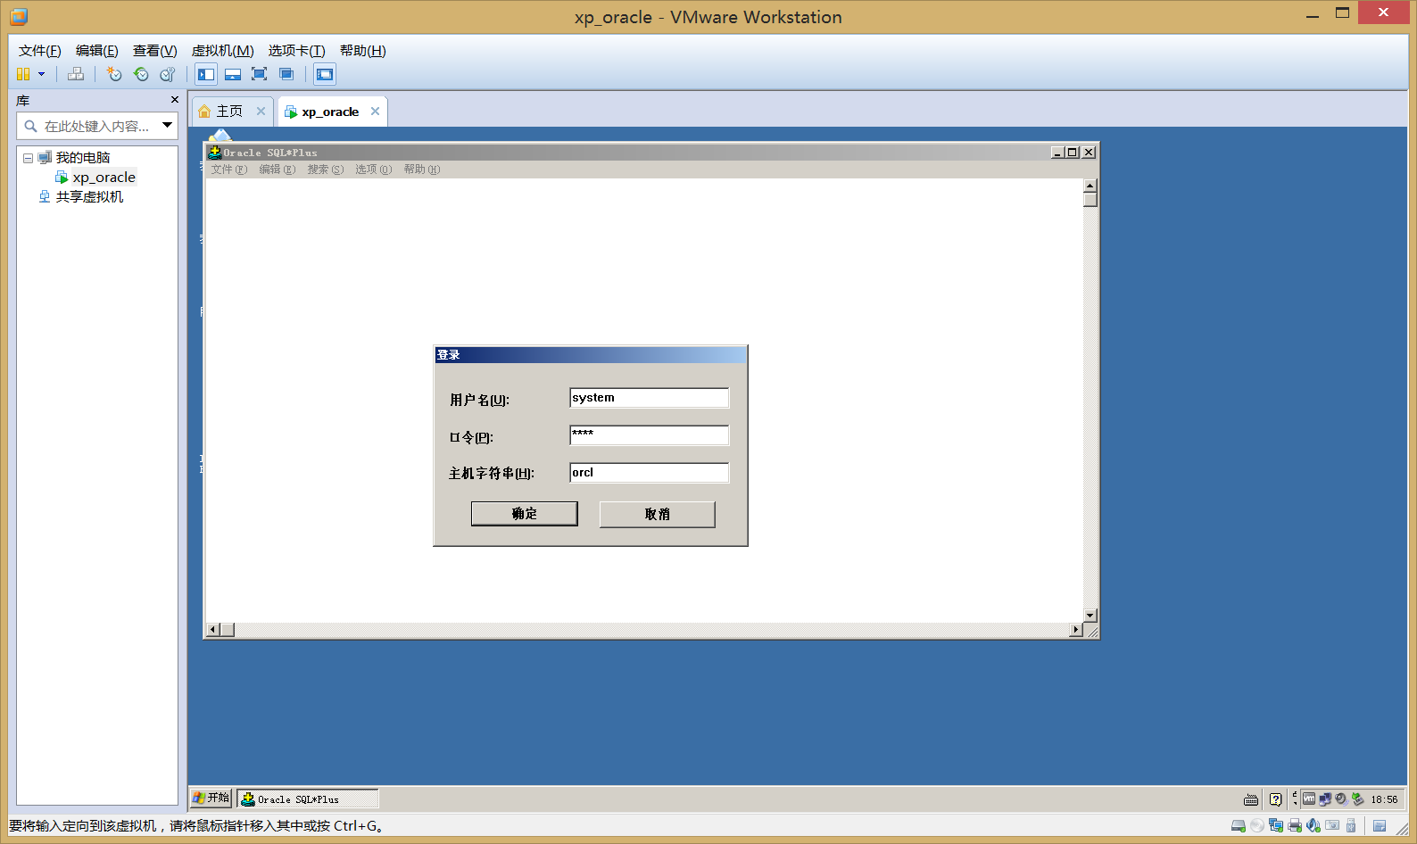The height and width of the screenshot is (844, 1417).
Task: Open SQL*Plus 帮助(H) menu
Action: [x=422, y=170]
